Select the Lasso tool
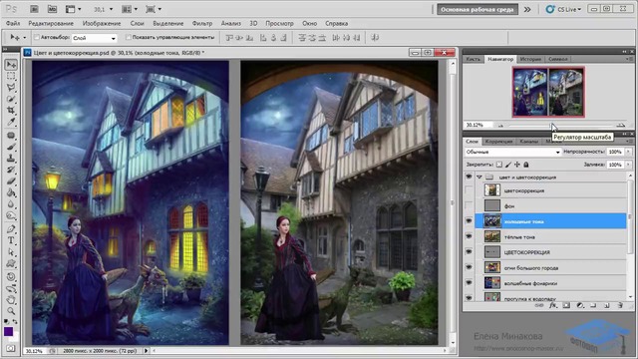Image resolution: width=638 pixels, height=359 pixels. click(11, 88)
